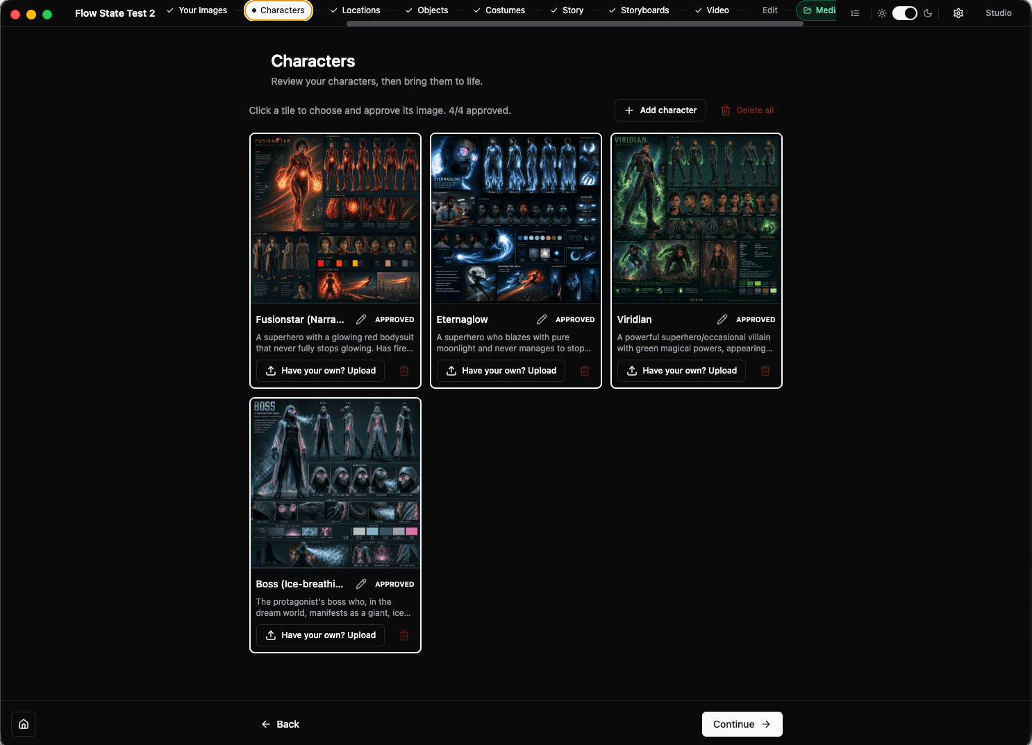Click the moon dark-mode icon
The image size is (1032, 745).
coord(928,13)
